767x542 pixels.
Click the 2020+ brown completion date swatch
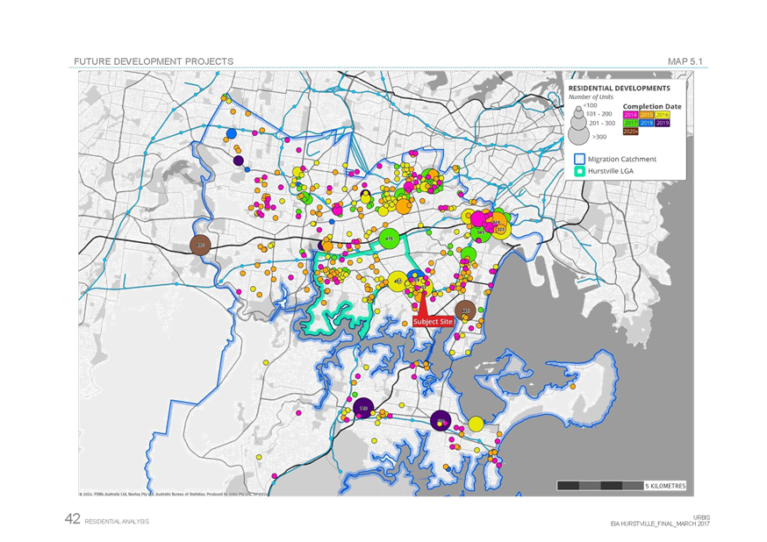pyautogui.click(x=631, y=132)
